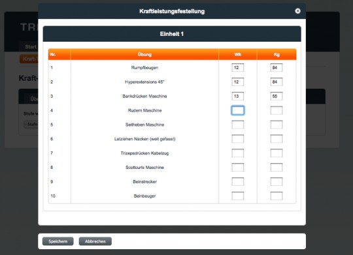
Task: Click the Bankdrücken Maschine exercise name
Action: coord(144,96)
